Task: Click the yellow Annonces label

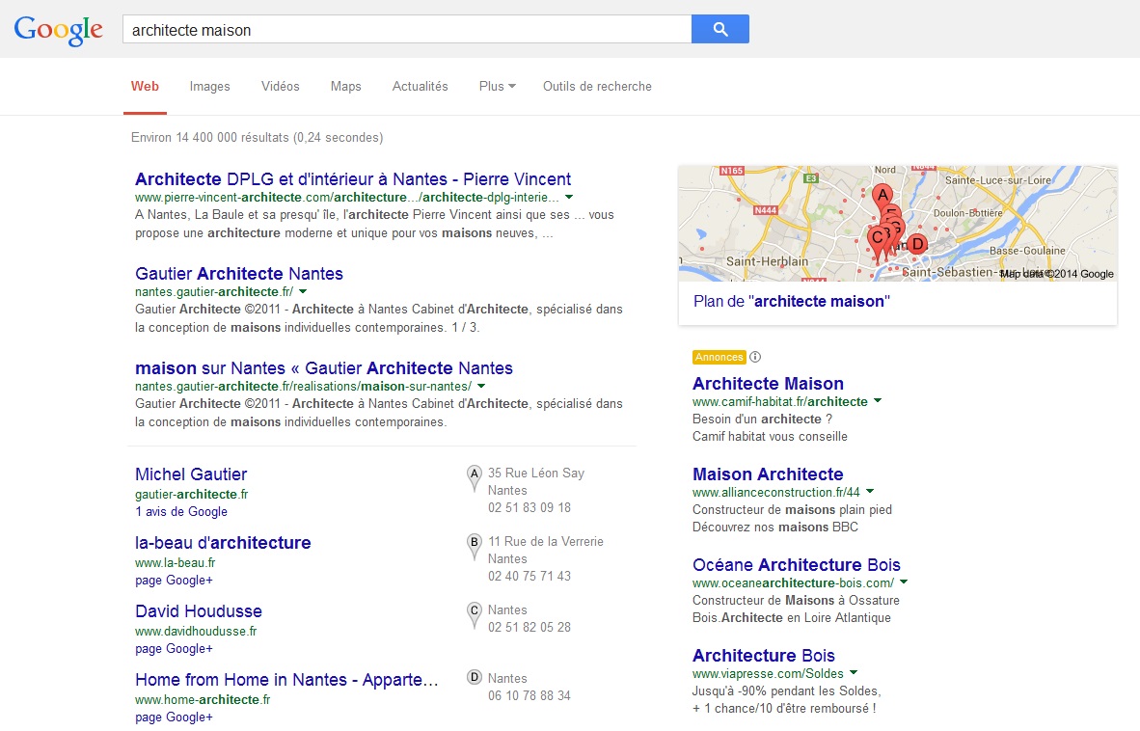Action: [x=719, y=357]
